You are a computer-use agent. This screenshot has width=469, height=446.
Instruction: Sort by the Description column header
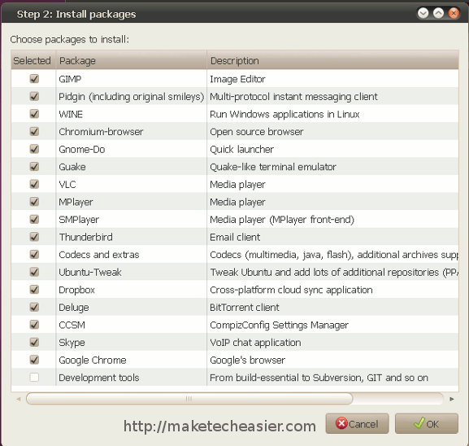coord(332,60)
